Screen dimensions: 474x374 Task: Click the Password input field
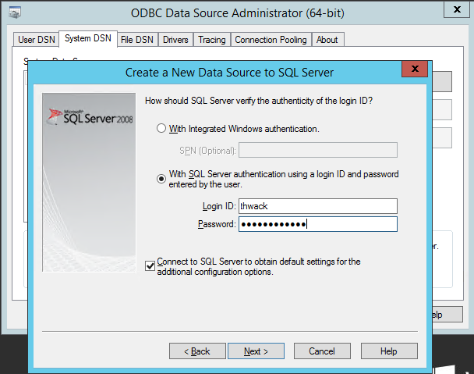coord(318,224)
